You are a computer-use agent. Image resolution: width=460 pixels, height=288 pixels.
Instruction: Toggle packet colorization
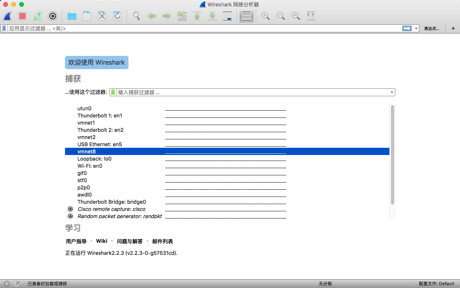pyautogui.click(x=247, y=16)
